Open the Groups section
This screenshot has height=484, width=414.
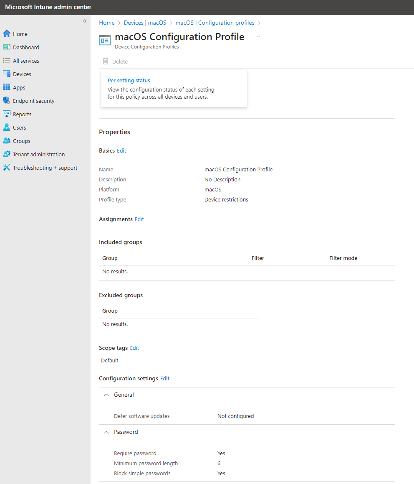pos(21,141)
